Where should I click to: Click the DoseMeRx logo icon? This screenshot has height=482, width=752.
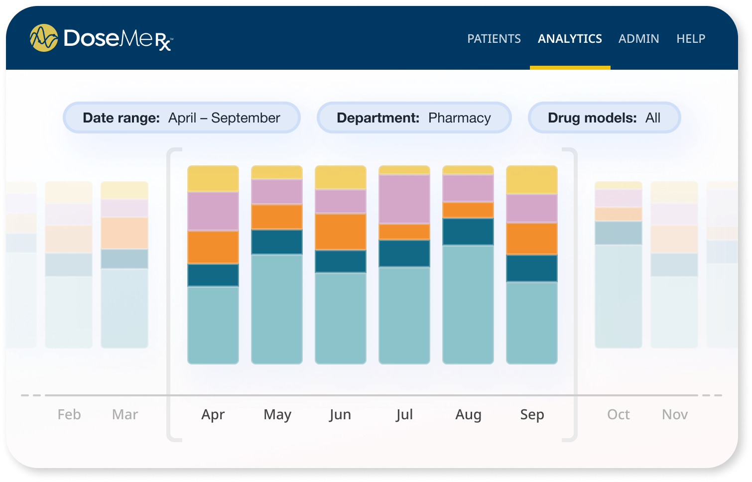click(x=44, y=38)
